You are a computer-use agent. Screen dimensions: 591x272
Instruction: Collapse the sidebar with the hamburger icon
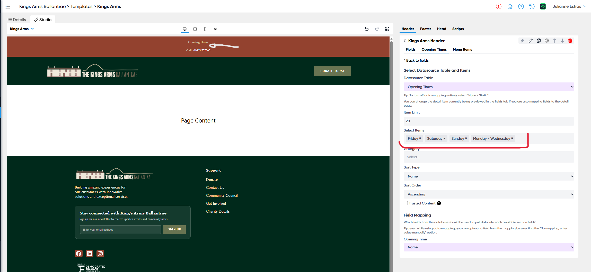(x=8, y=6)
